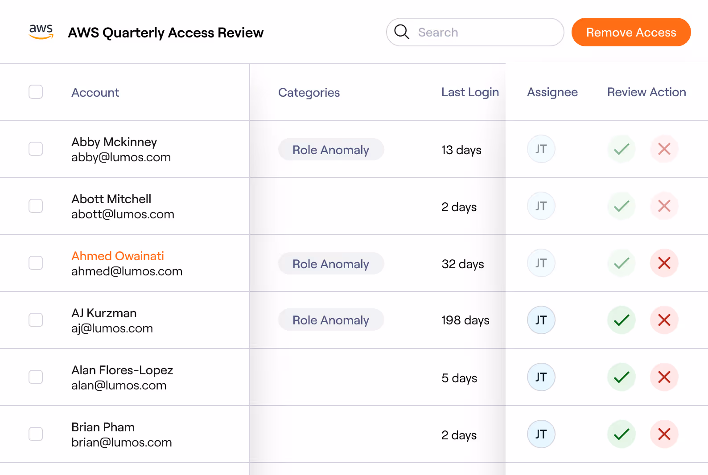
Task: Click into the Search field
Action: (x=475, y=32)
